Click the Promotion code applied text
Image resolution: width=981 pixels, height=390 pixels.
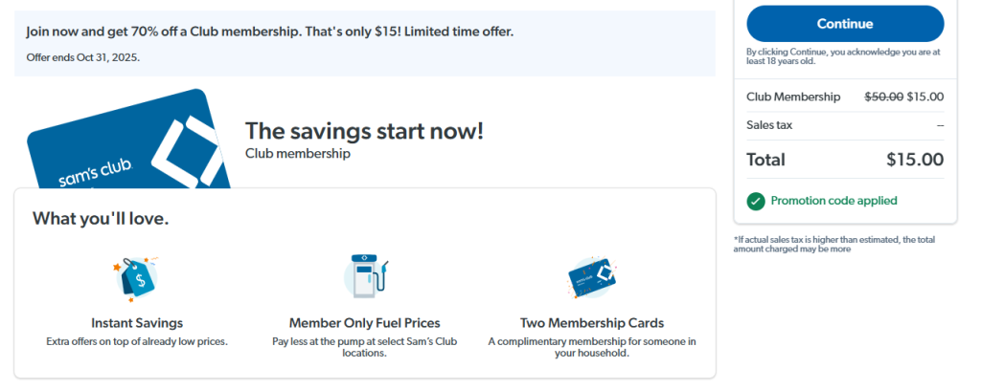pyautogui.click(x=833, y=201)
